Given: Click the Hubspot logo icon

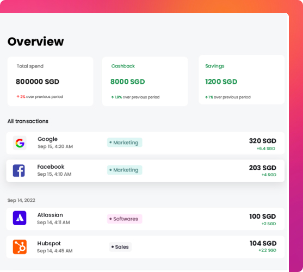Looking at the screenshot, I should point(20,247).
